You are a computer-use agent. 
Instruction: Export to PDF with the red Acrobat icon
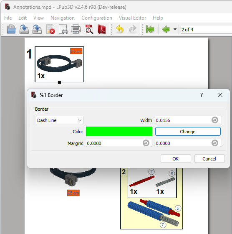(x=102, y=29)
